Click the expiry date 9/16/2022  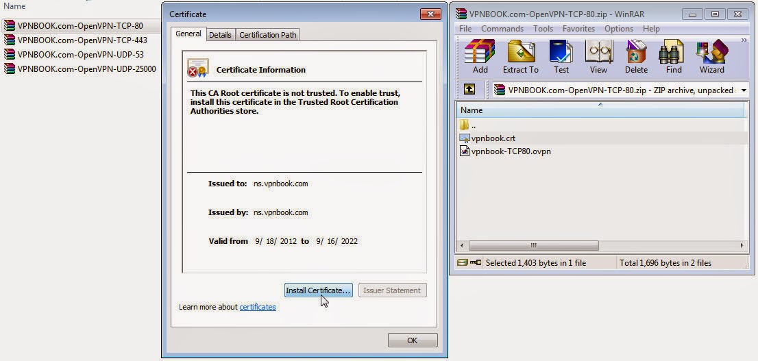[337, 240]
